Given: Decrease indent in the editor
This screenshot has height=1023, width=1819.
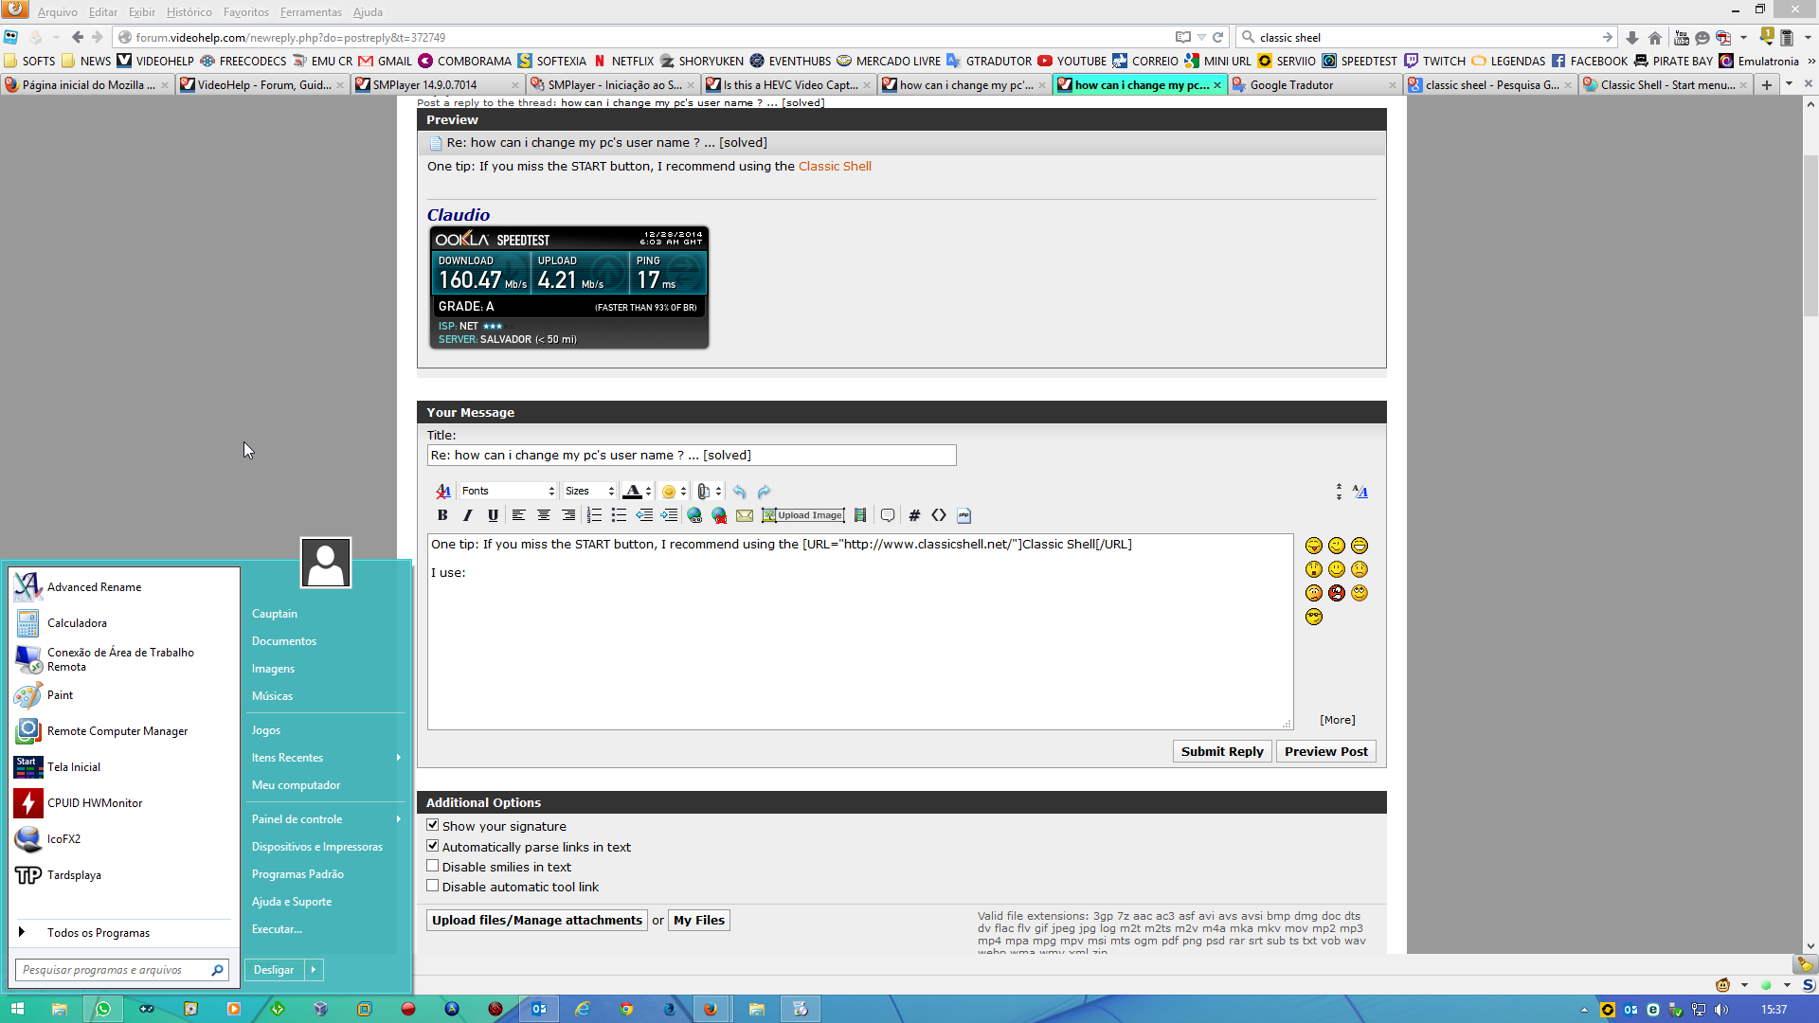Looking at the screenshot, I should pos(644,515).
